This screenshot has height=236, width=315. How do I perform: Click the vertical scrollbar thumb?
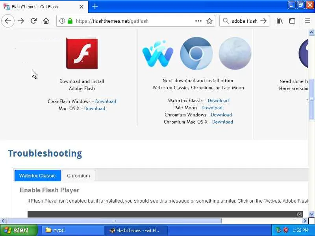(x=311, y=100)
